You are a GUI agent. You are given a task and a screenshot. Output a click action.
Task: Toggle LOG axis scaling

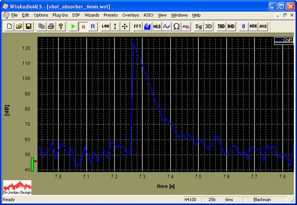click(x=105, y=27)
